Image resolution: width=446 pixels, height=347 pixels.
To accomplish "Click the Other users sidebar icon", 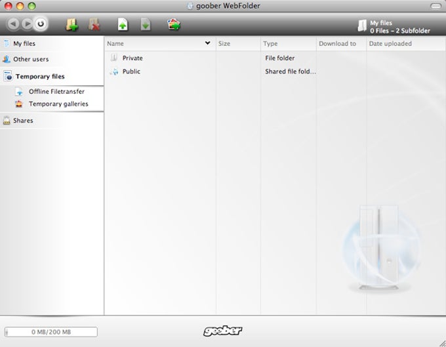I will tap(7, 59).
